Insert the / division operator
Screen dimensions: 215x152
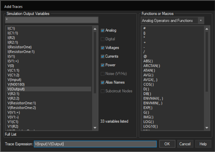[x=144, y=52]
